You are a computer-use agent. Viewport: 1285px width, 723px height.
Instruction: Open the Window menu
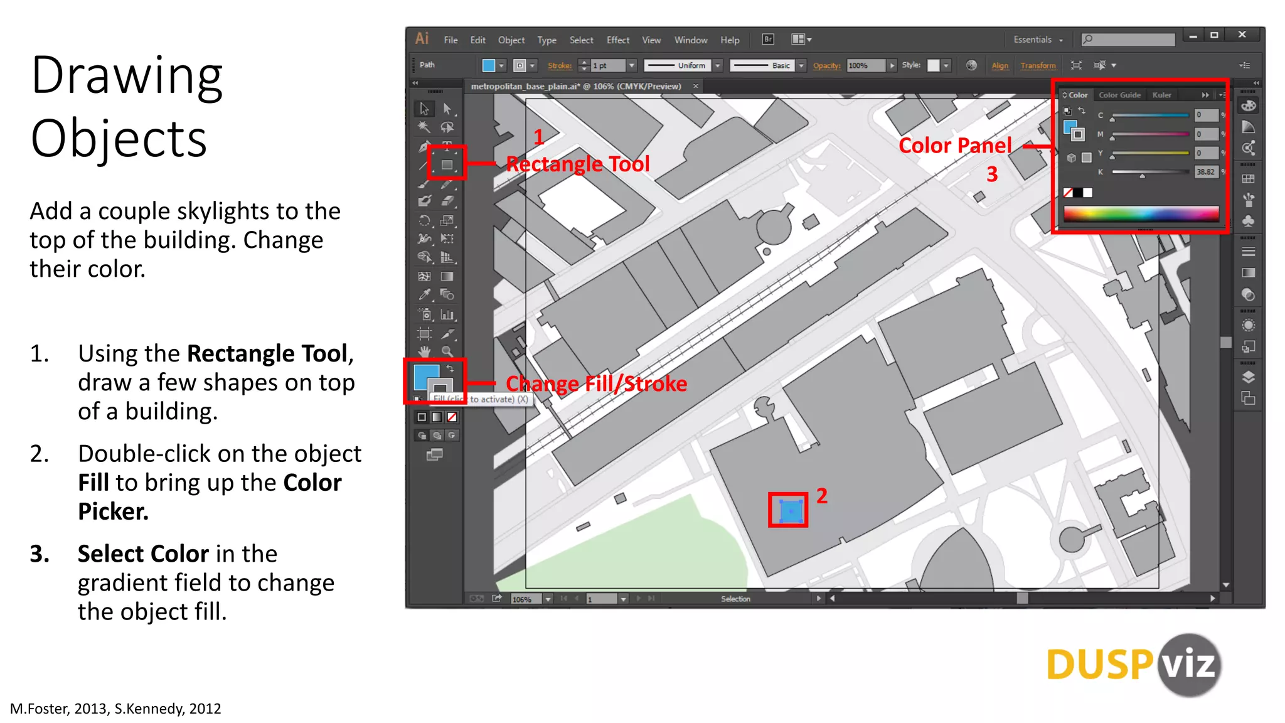coord(691,40)
